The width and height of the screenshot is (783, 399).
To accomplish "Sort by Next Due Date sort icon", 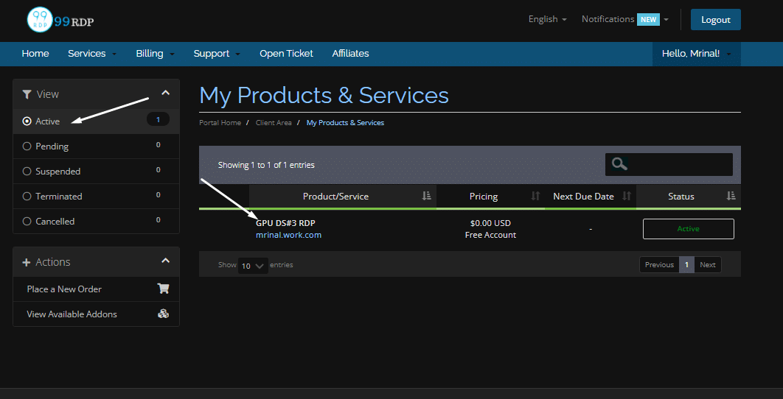I will click(x=627, y=196).
